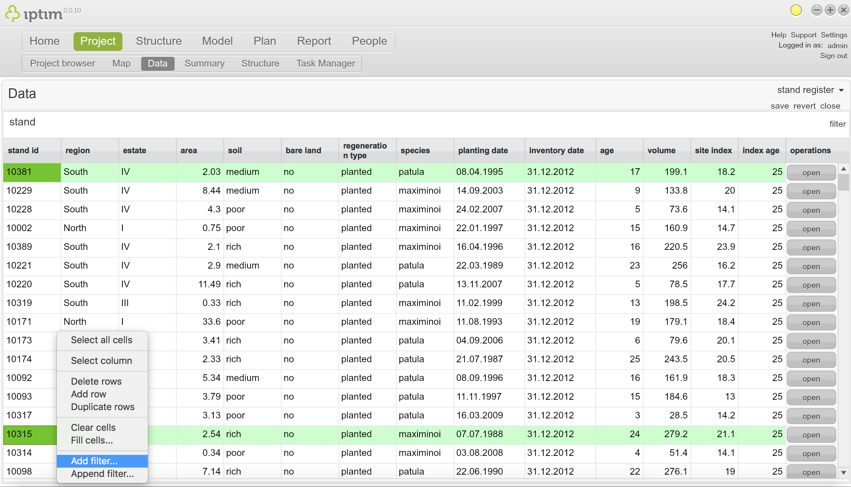Open the Structure main tab
Image resolution: width=851 pixels, height=487 pixels.
pyautogui.click(x=159, y=41)
